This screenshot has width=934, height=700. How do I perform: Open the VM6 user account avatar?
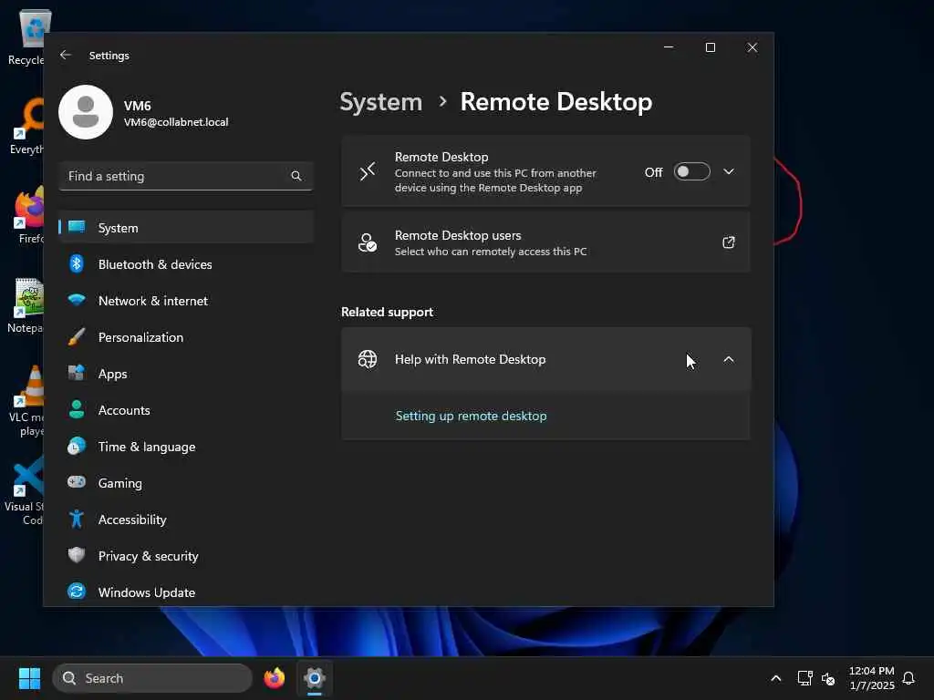[86, 112]
